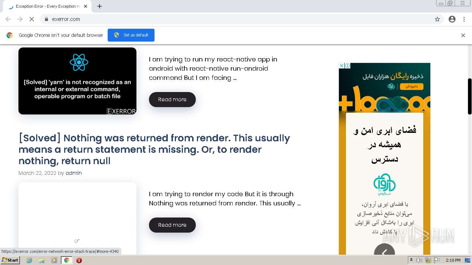Click the 2:10 PM taskbar clock
Screen dimensions: 472x265
[x=453, y=260]
